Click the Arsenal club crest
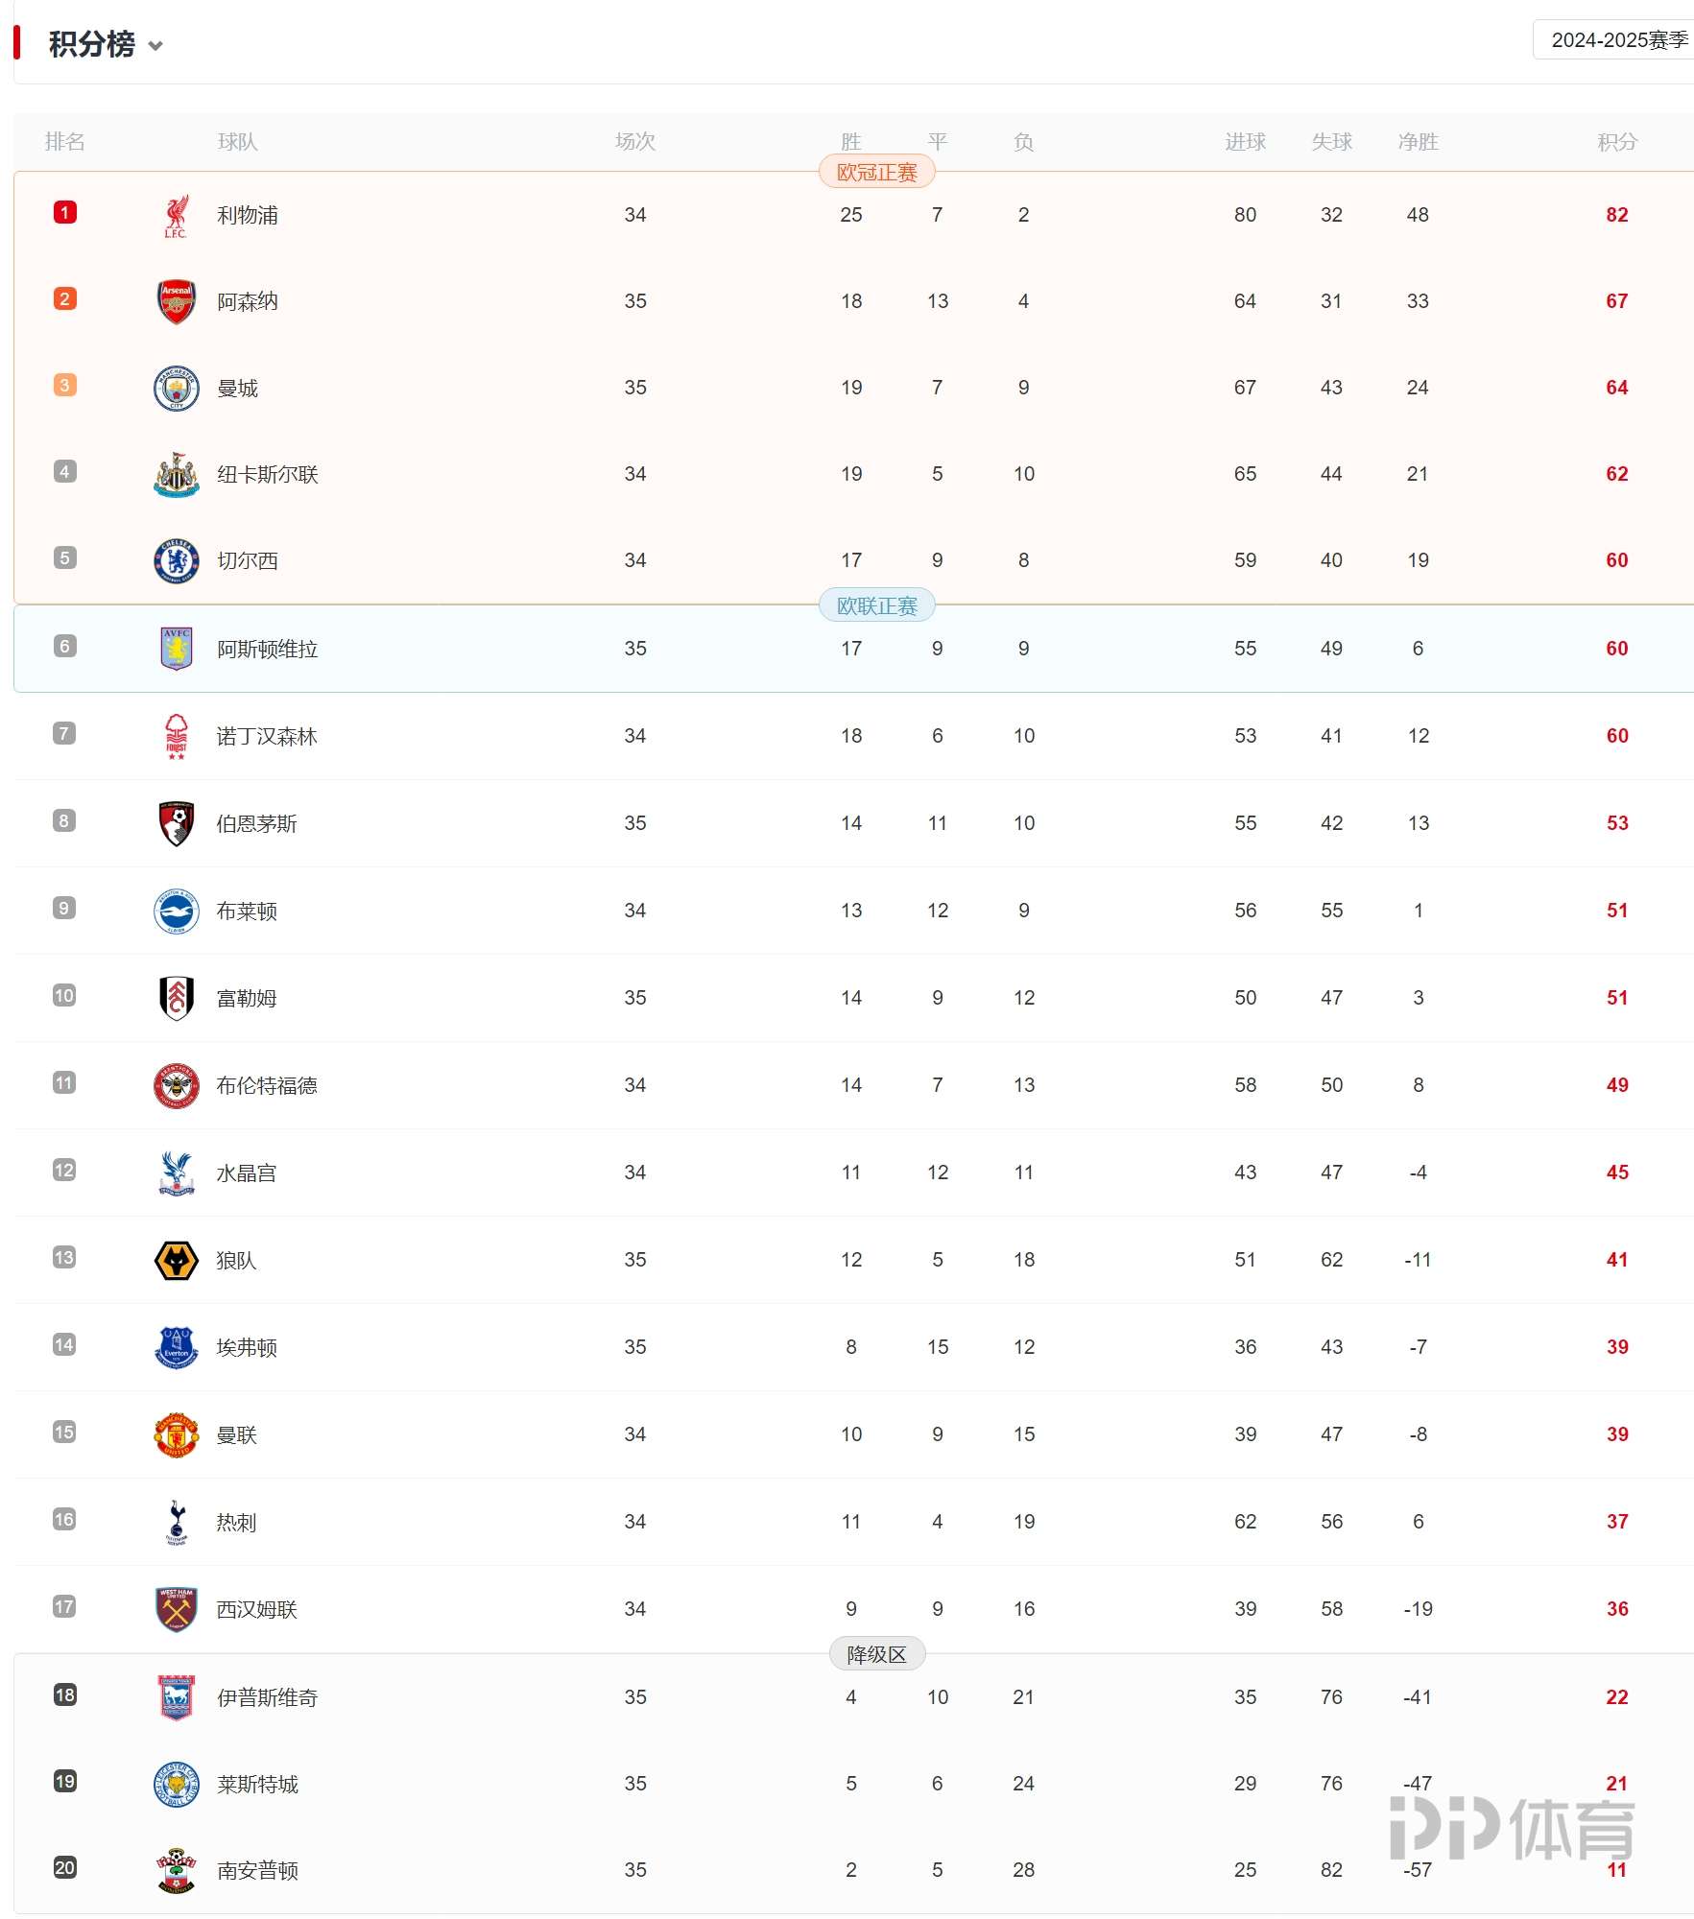1694x1919 pixels. (176, 301)
